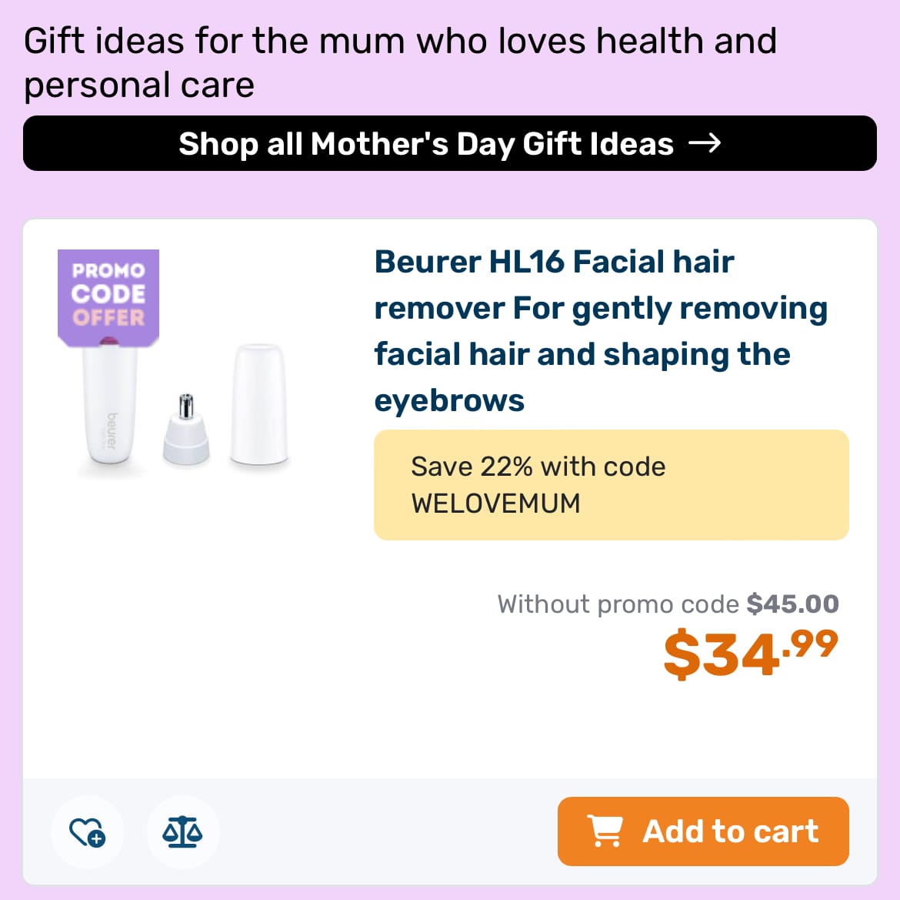Add product to wishlist via heart icon
The width and height of the screenshot is (900, 900).
click(87, 831)
